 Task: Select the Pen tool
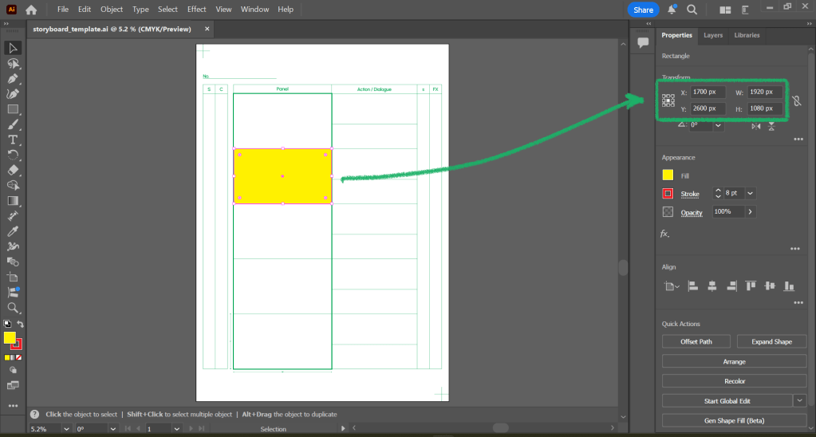(13, 79)
